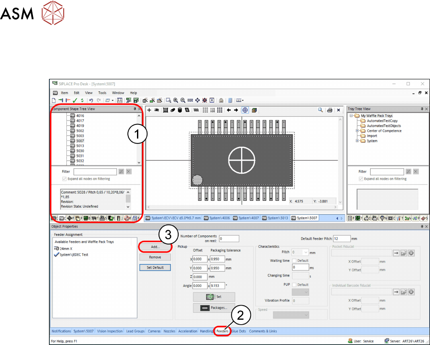Viewport: 430px width, 345px height.
Task: Click the Zoom Out magnifier icon
Action: coord(182,101)
